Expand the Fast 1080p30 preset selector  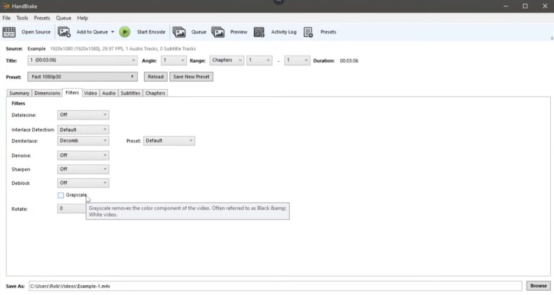pyautogui.click(x=82, y=77)
